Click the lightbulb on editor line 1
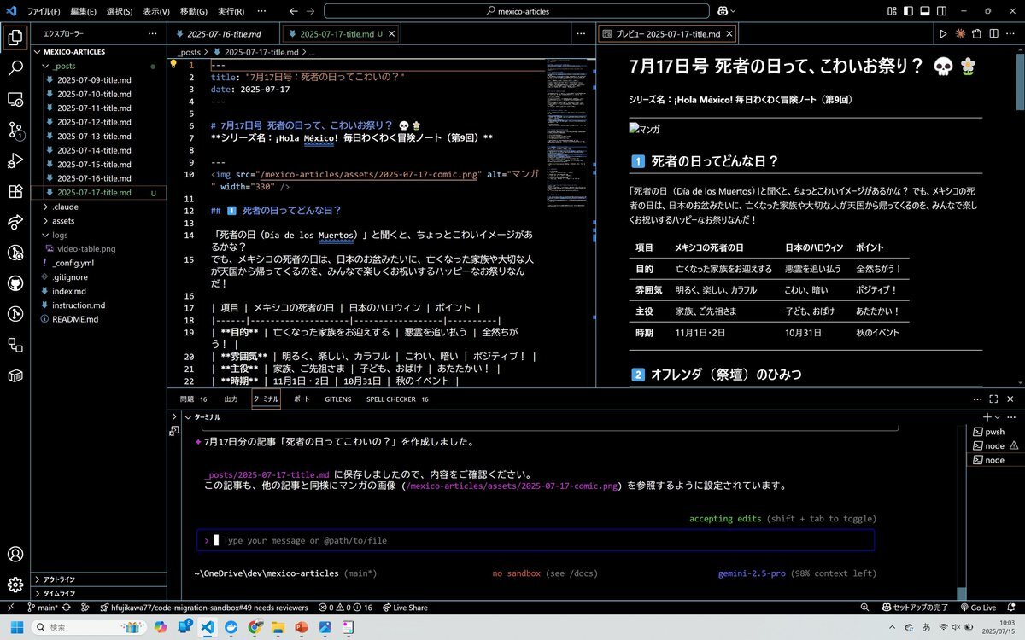Image resolution: width=1025 pixels, height=640 pixels. click(x=173, y=64)
